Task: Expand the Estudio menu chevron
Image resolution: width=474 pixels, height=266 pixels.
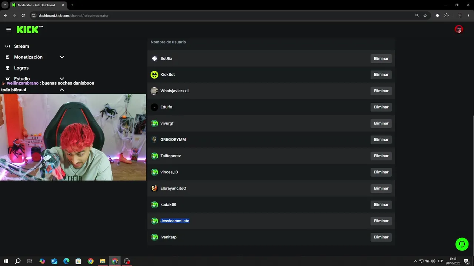Action: pyautogui.click(x=62, y=79)
